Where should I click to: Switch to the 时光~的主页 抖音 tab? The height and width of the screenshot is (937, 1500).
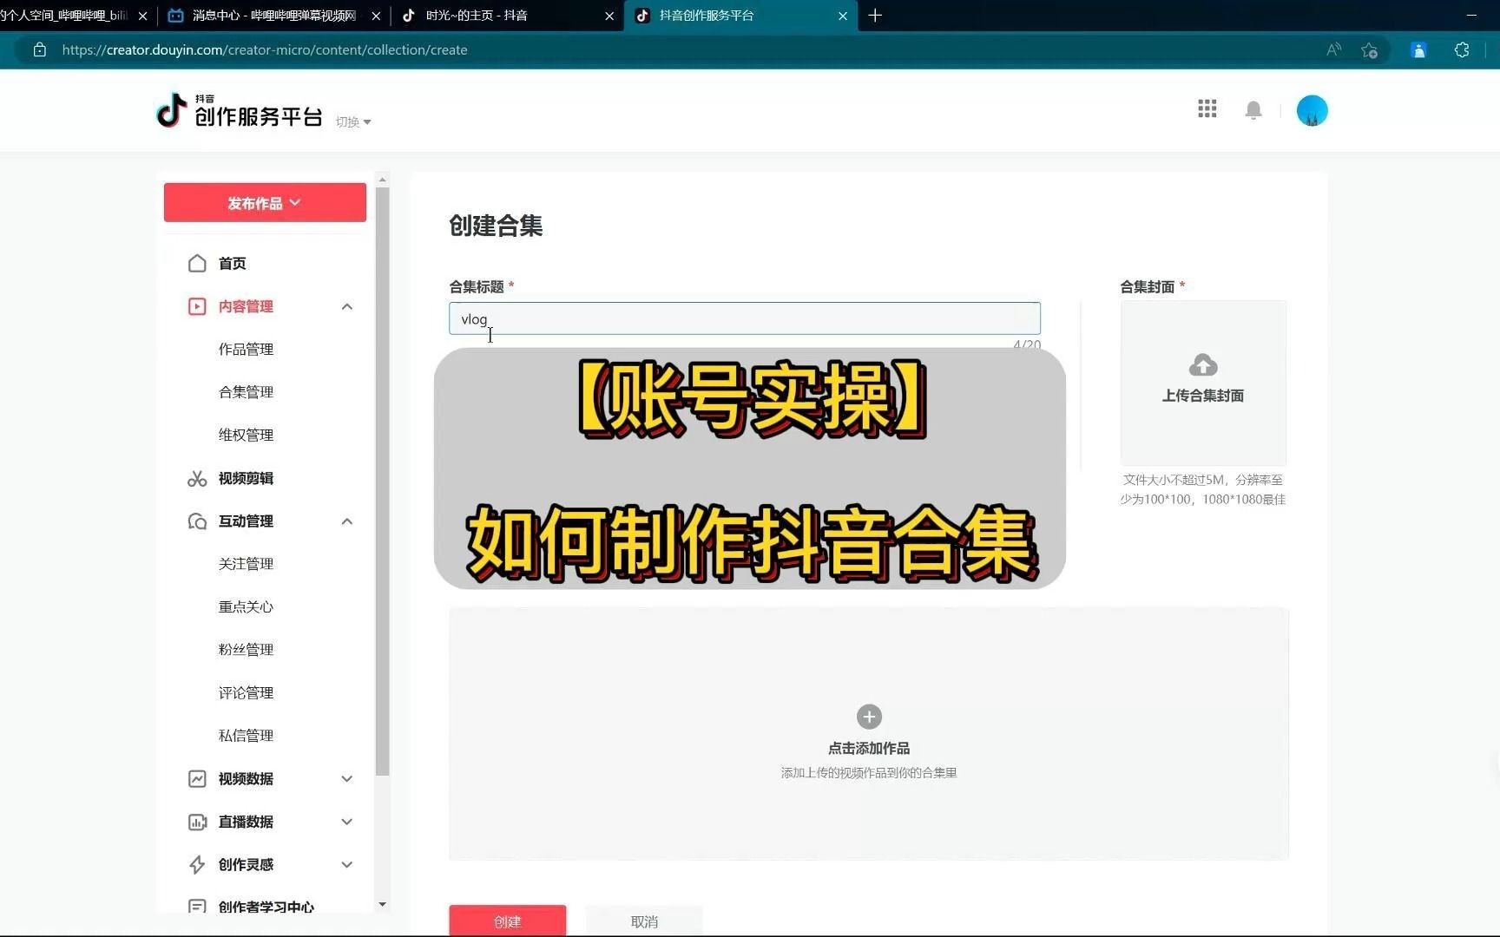[x=508, y=16]
